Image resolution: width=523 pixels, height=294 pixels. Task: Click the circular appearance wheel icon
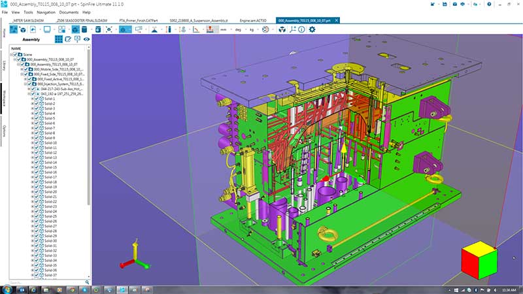click(265, 29)
